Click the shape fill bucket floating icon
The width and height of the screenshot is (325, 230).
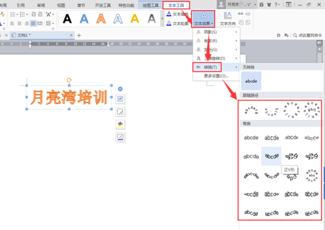click(x=120, y=124)
